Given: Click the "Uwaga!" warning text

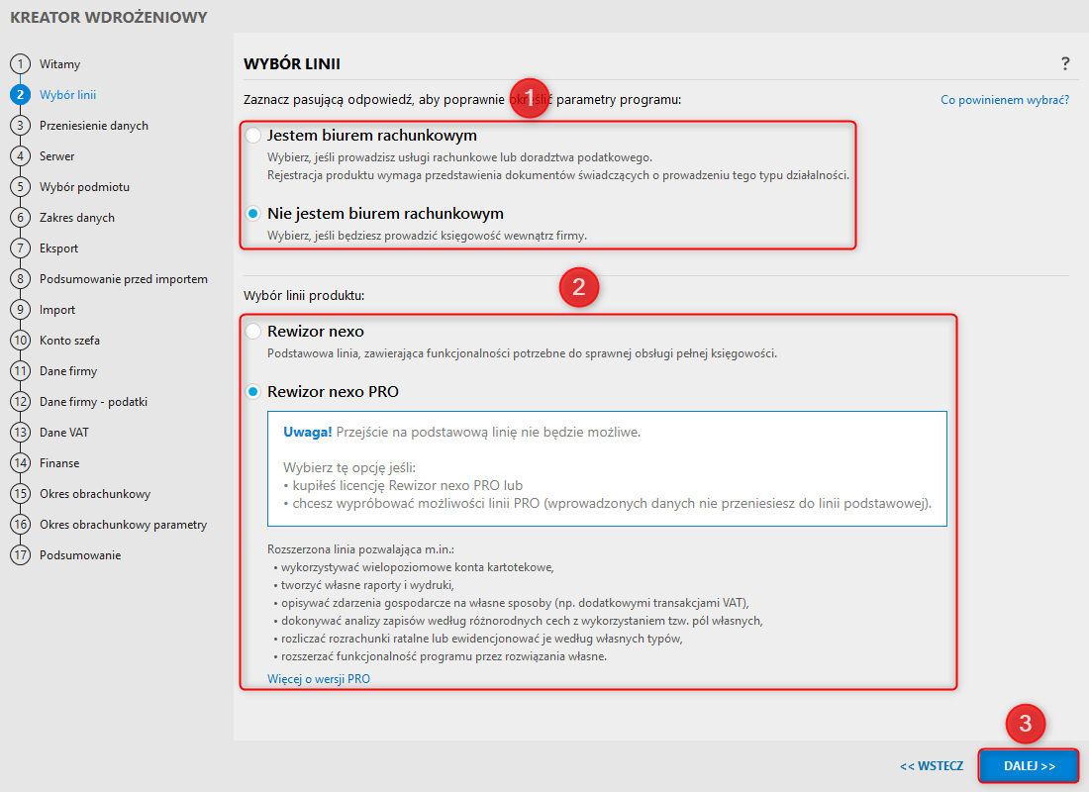Looking at the screenshot, I should 308,432.
